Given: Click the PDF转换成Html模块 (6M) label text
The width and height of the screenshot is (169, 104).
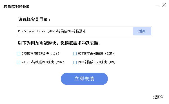Looking at the screenshot, I should (x=97, y=62).
